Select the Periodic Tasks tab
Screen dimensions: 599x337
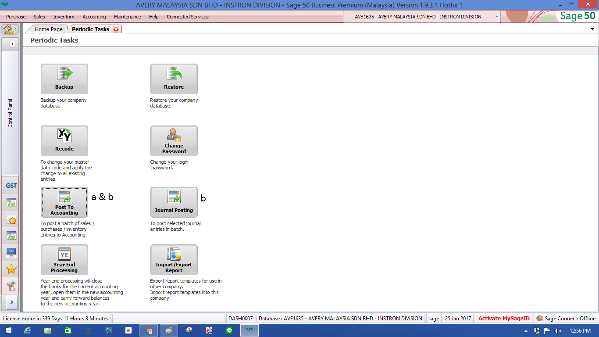coord(90,29)
